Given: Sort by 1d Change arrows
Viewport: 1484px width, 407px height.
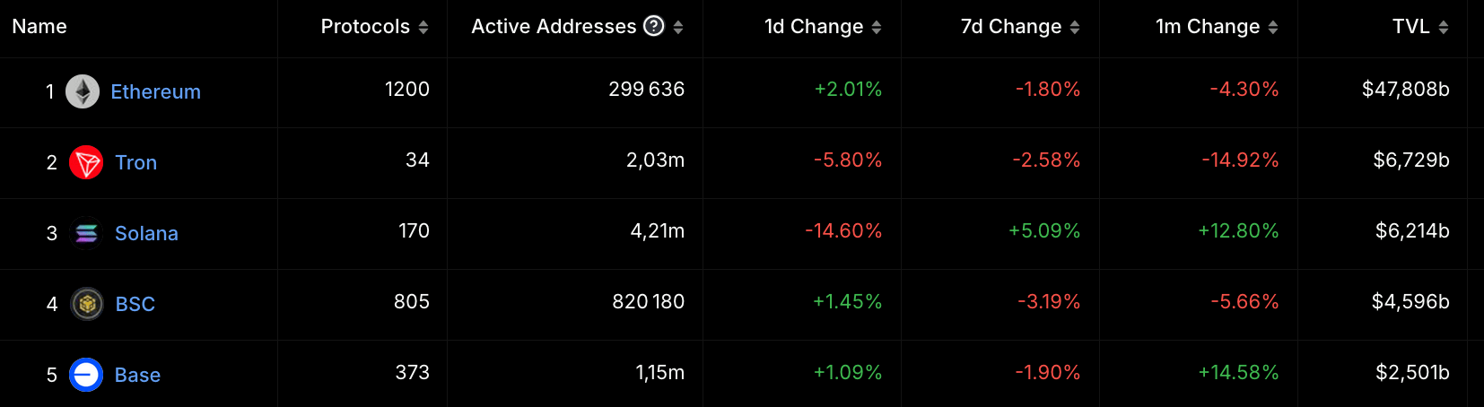Looking at the screenshot, I should (x=877, y=28).
